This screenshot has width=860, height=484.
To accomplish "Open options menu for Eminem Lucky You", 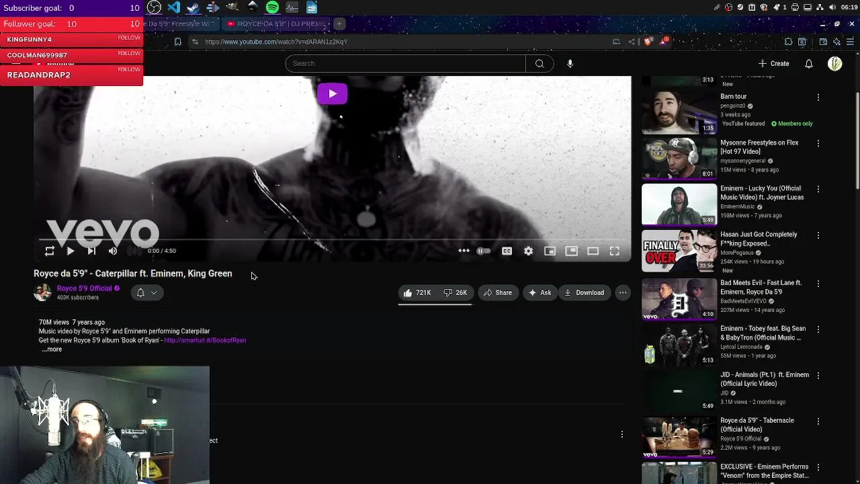I will 818,190.
